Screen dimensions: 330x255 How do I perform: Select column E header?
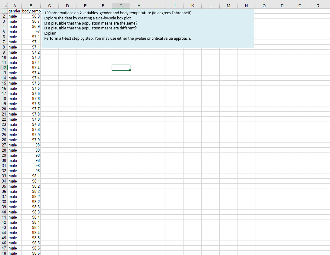[x=85, y=6]
